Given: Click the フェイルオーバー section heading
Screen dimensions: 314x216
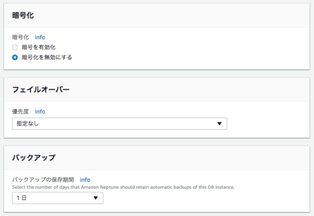Looking at the screenshot, I should tap(41, 90).
